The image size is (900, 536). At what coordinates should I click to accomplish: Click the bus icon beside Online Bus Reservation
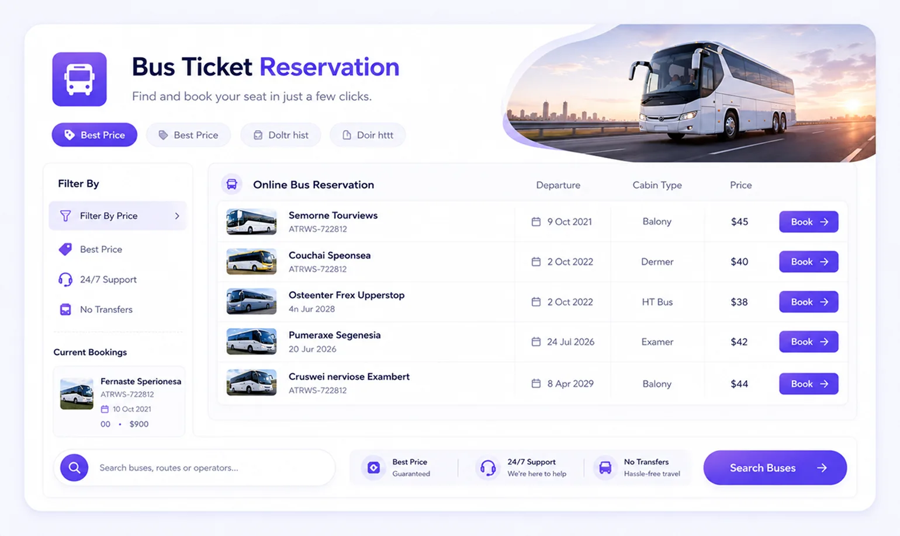pyautogui.click(x=232, y=185)
